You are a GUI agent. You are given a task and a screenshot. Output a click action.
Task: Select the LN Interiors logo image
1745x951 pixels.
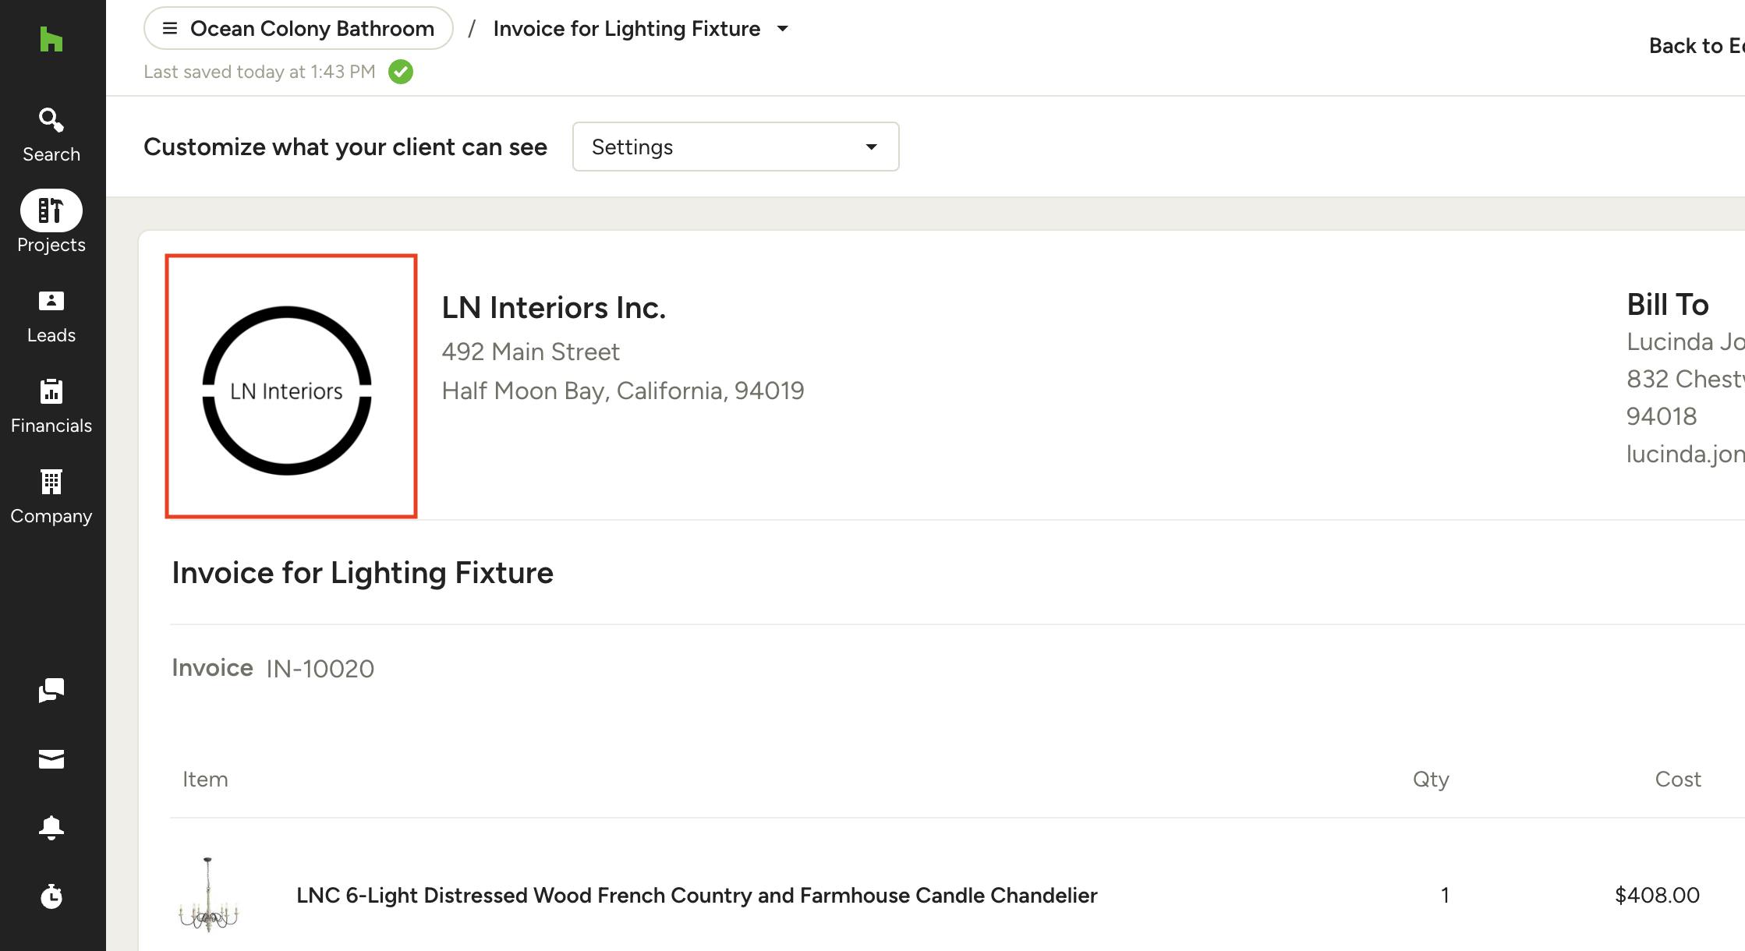coord(291,386)
